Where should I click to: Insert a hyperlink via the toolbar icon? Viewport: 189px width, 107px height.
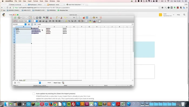[74, 18]
